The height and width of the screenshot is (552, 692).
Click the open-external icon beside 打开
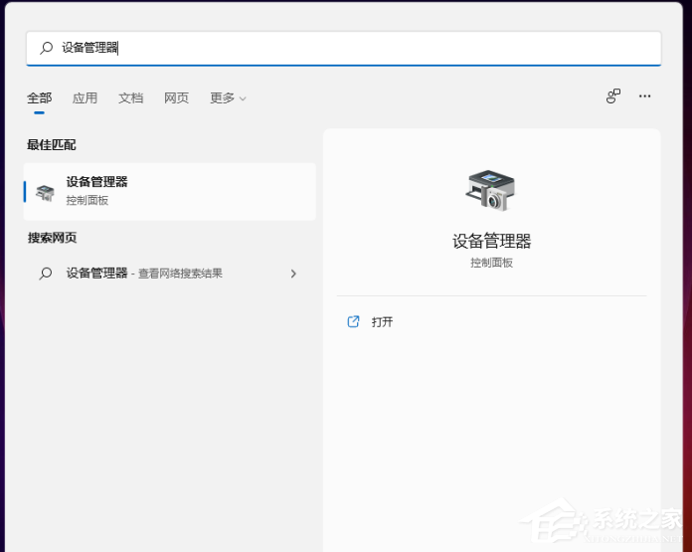click(353, 321)
